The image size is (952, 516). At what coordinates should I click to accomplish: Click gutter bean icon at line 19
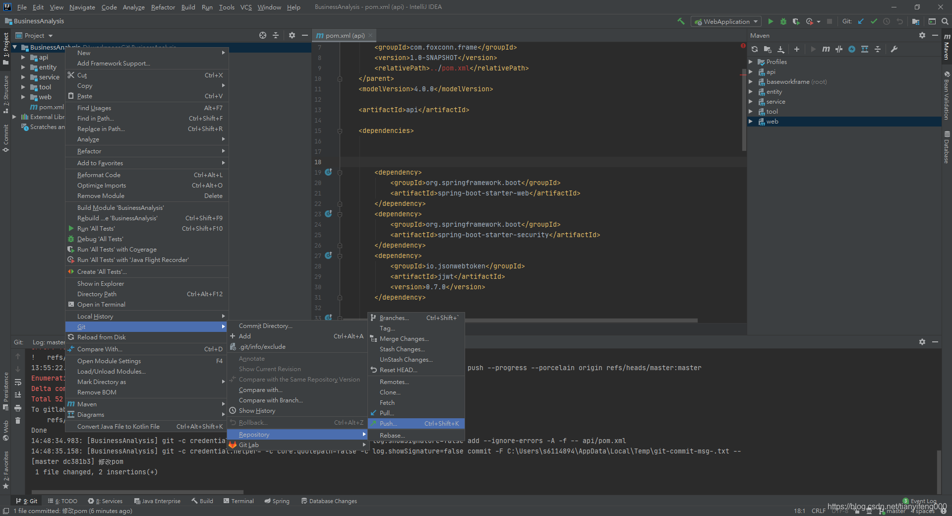tap(328, 172)
